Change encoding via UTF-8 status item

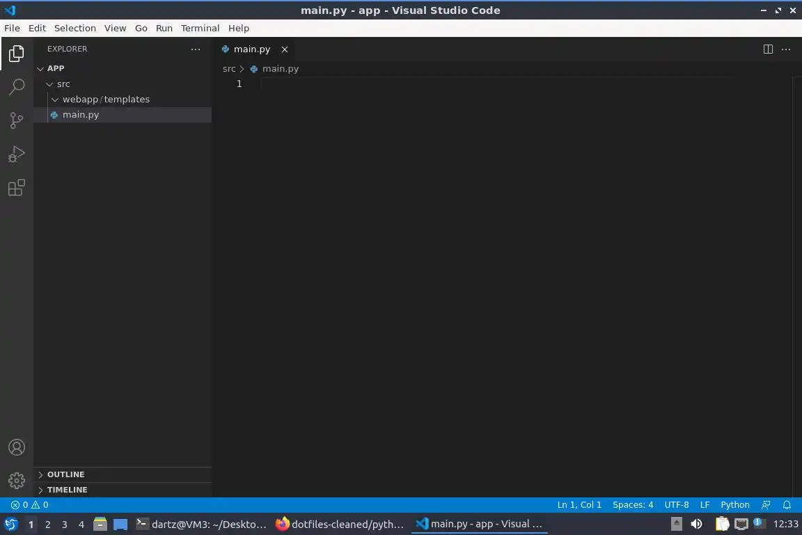(x=676, y=505)
